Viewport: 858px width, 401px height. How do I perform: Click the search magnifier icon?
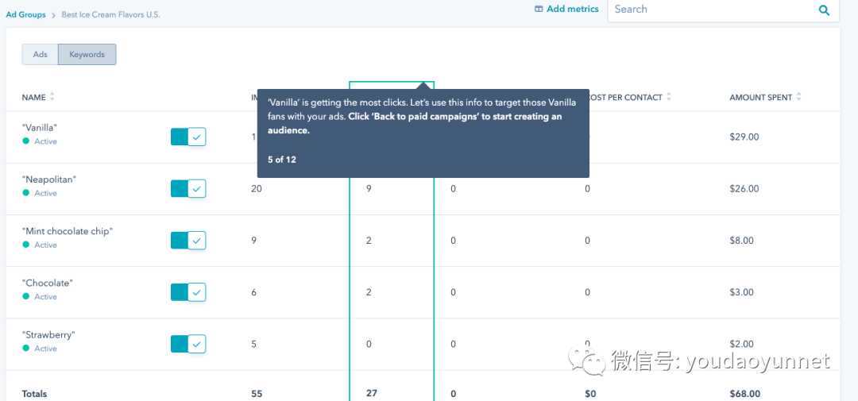pyautogui.click(x=824, y=10)
